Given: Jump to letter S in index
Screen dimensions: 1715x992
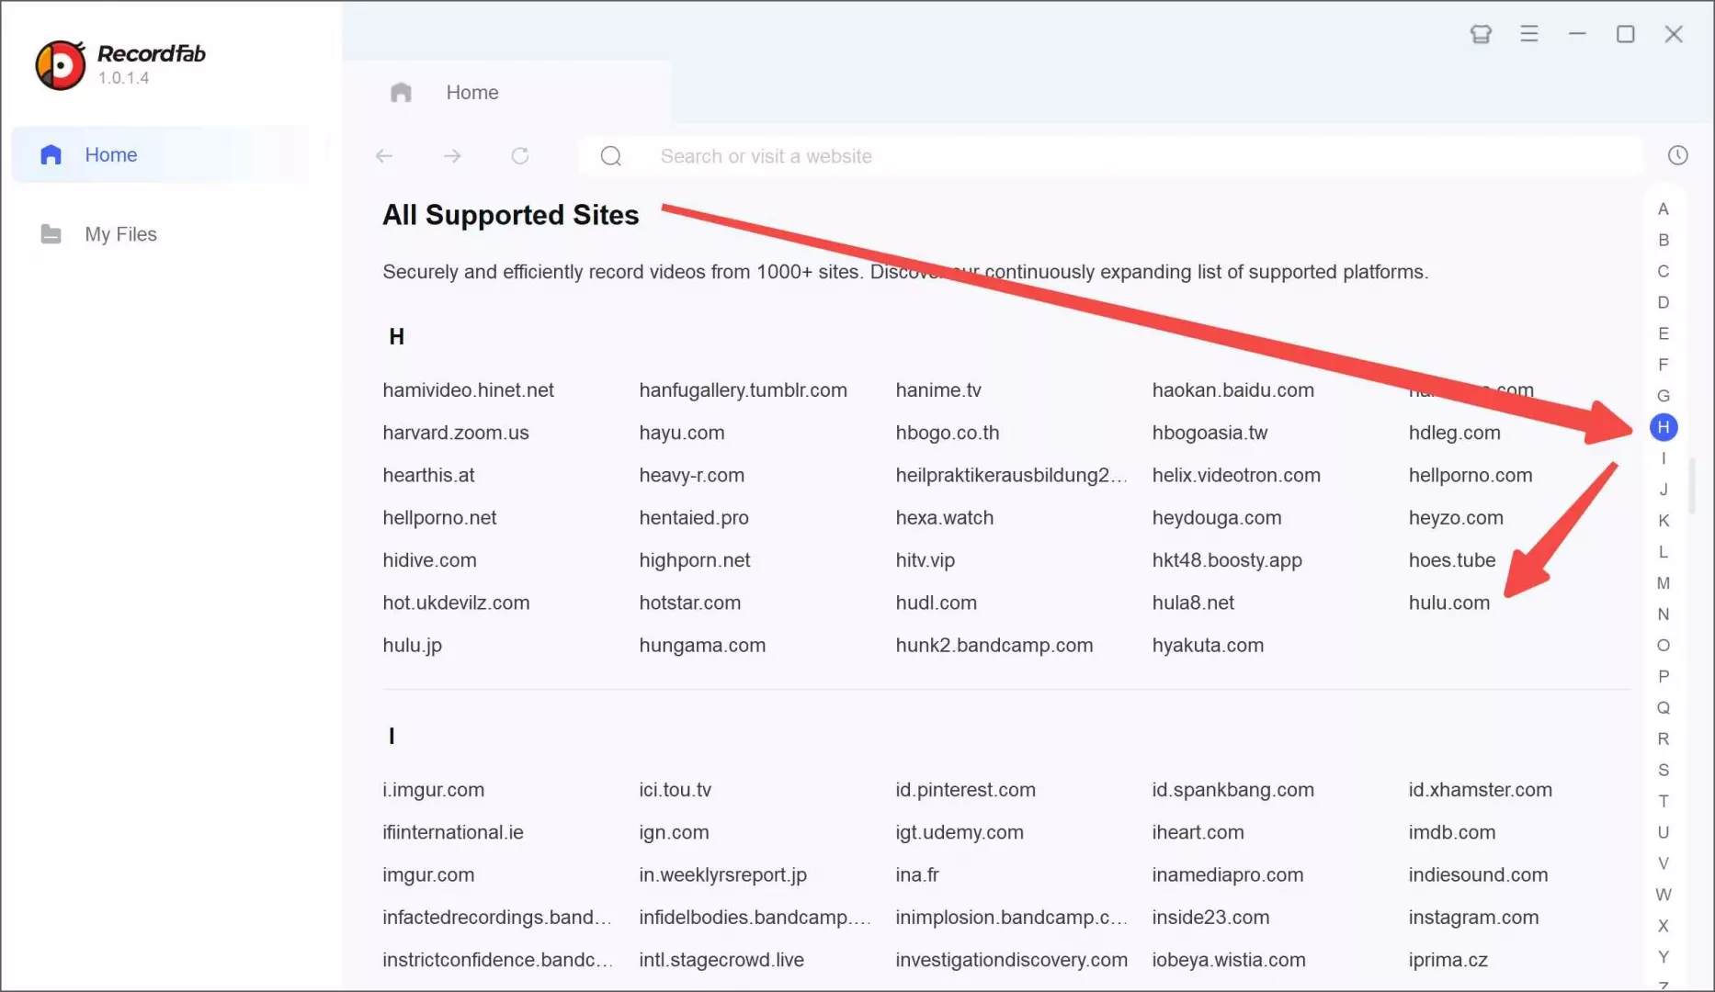Looking at the screenshot, I should [1664, 771].
